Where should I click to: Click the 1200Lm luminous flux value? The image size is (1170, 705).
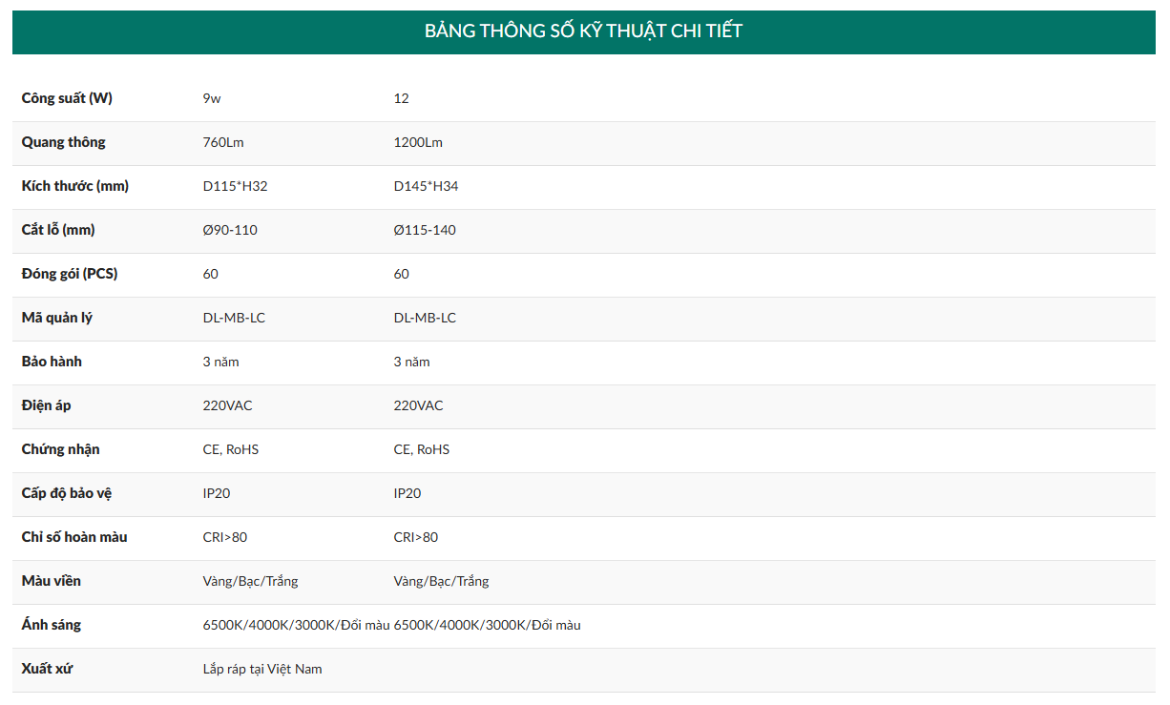(x=418, y=142)
